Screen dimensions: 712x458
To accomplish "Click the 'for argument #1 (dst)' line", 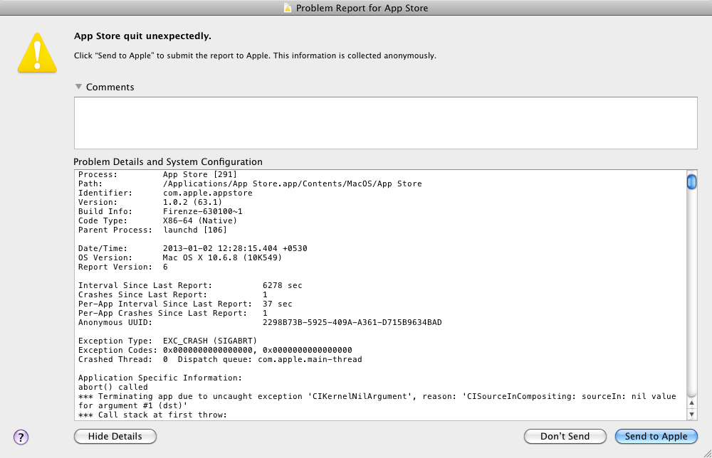I will click(x=133, y=406).
